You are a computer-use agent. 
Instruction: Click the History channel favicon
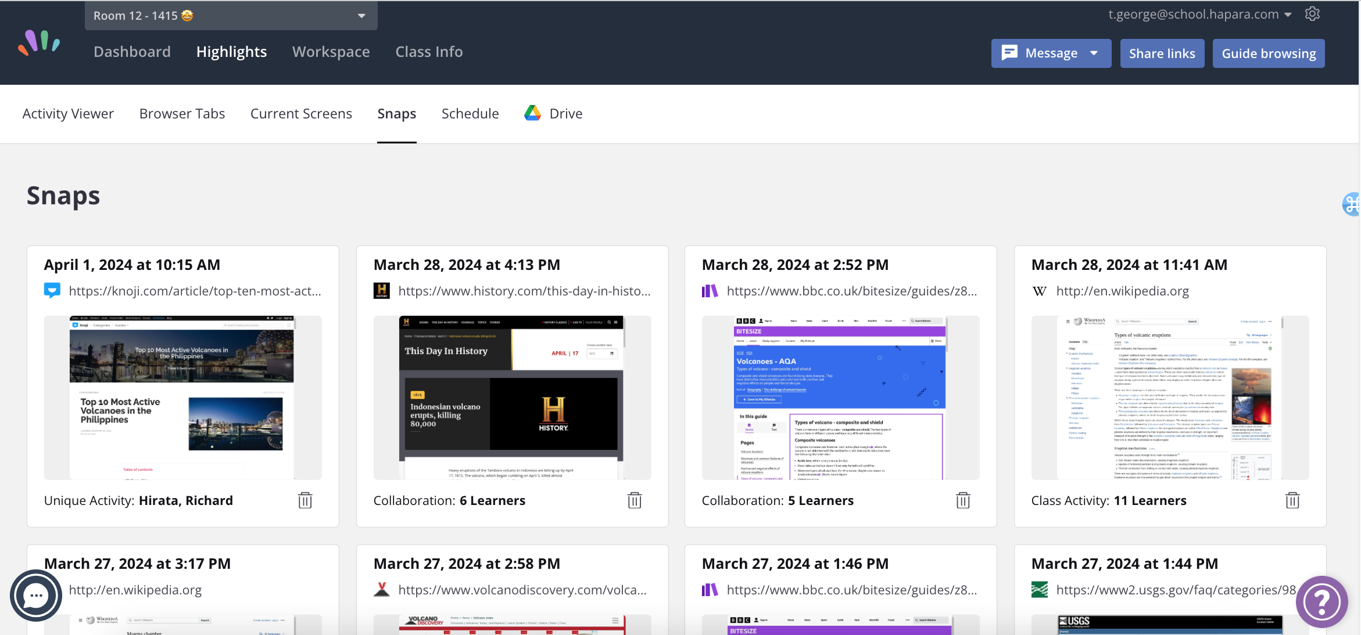(x=382, y=291)
